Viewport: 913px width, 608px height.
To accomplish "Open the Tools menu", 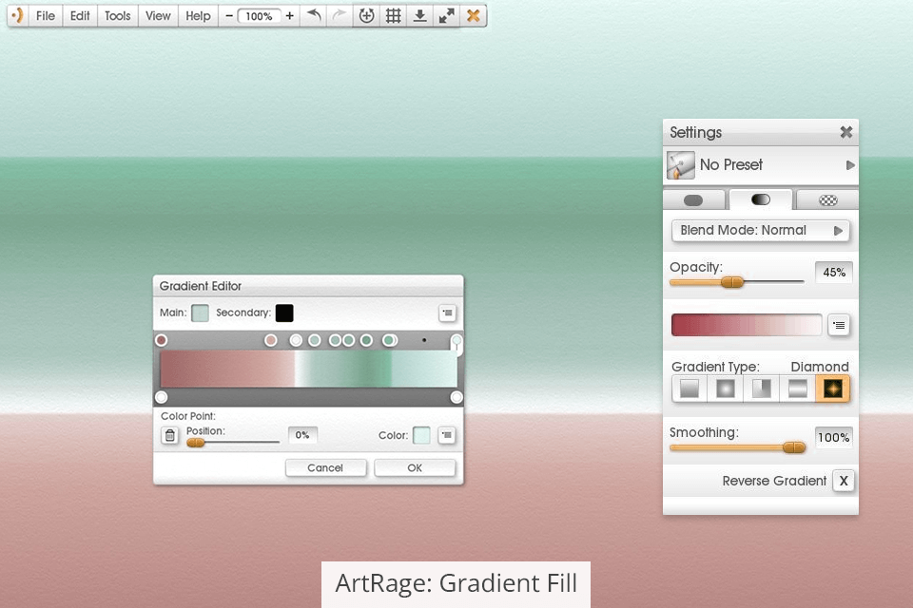I will click(x=117, y=16).
